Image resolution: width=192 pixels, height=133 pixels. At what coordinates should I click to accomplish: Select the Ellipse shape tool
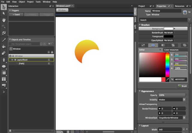coord(4,66)
